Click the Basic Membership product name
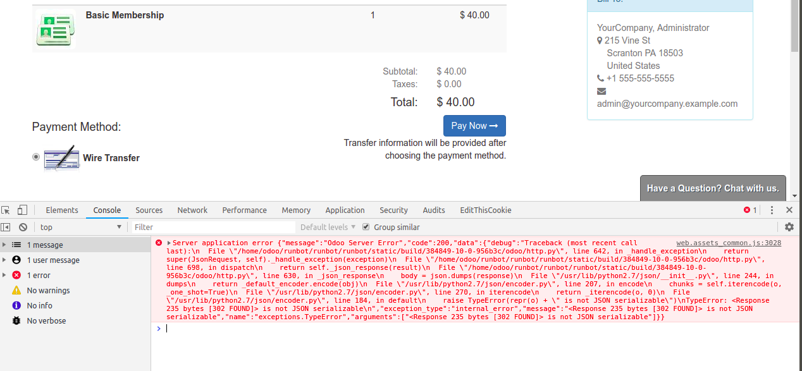 click(125, 15)
